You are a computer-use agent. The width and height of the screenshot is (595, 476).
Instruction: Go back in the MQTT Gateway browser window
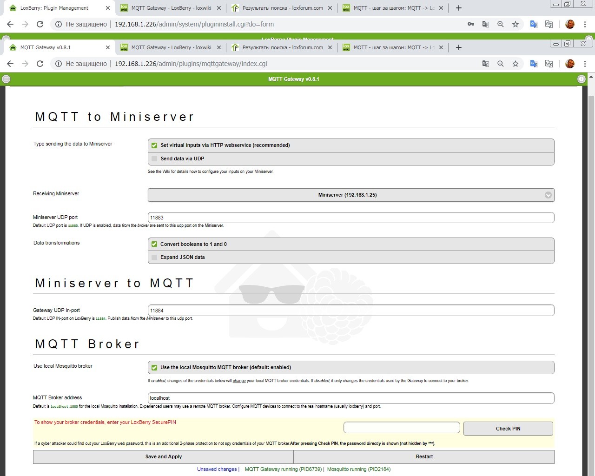tap(10, 64)
